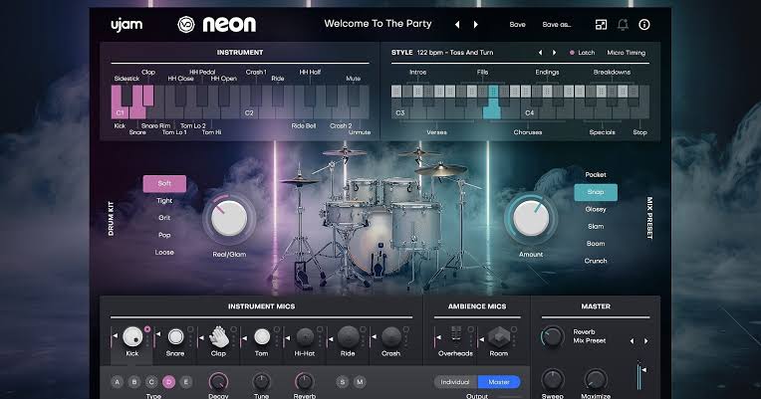Mute the selected instrument with M

point(360,381)
